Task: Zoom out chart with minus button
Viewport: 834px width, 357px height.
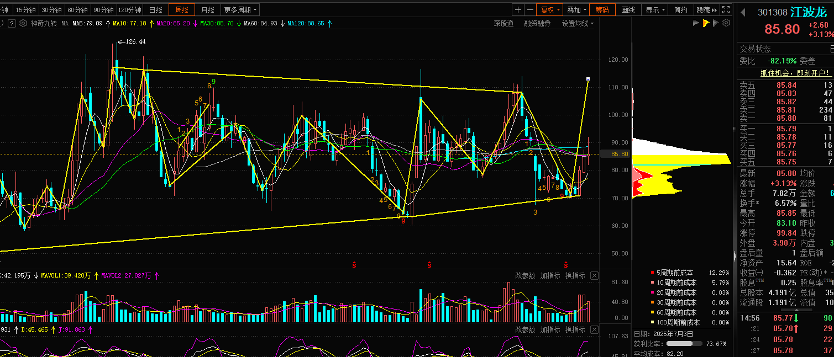Action: [x=531, y=10]
